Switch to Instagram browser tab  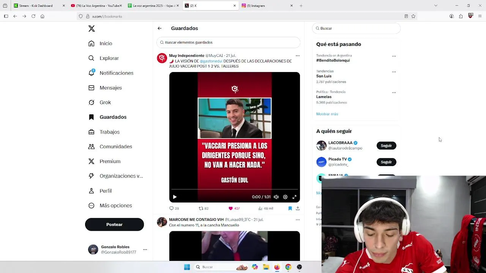tap(267, 6)
